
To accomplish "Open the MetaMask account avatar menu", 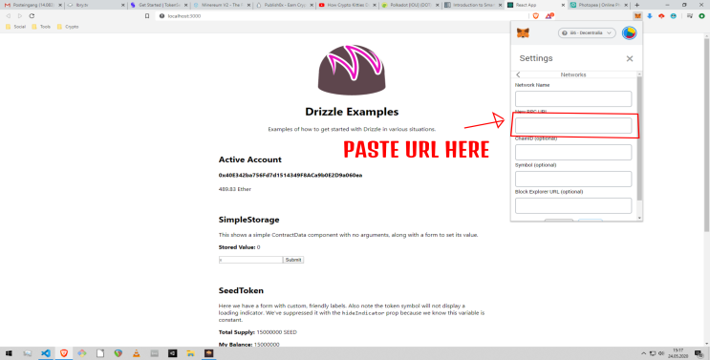I will click(629, 33).
